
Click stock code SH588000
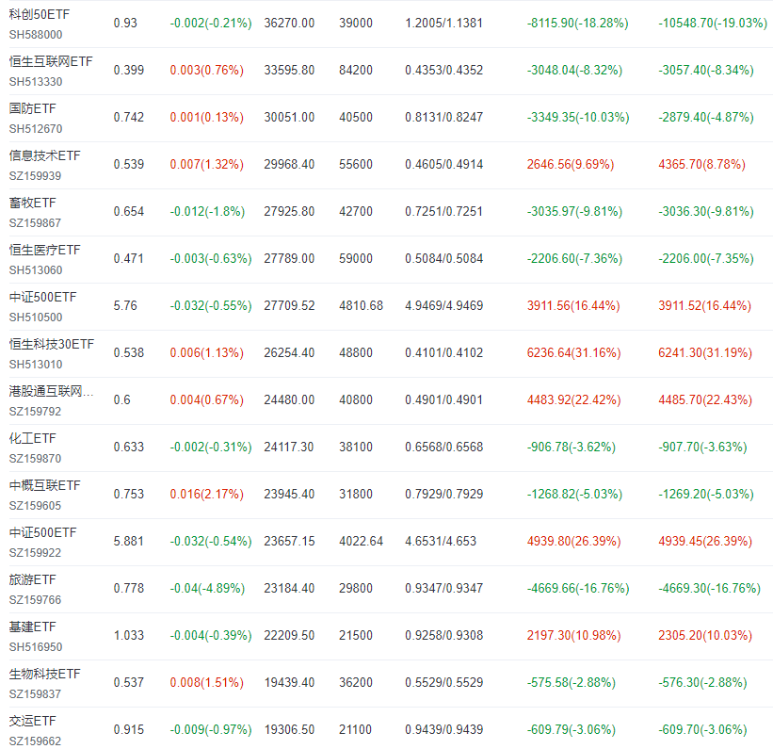click(36, 35)
